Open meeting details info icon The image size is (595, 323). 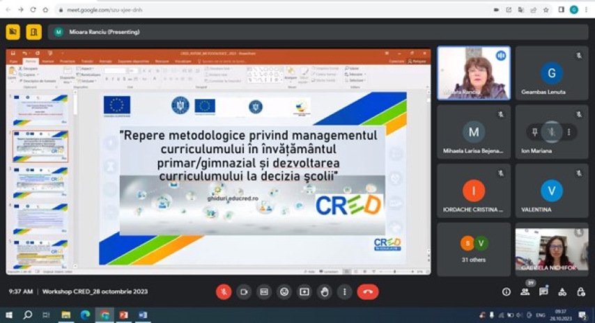pos(507,292)
